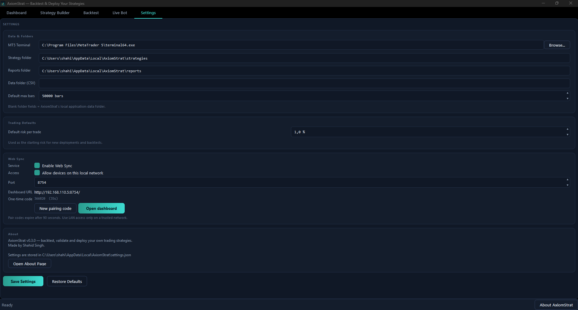Click the AxiomStrat app icon in title bar

[x=3, y=4]
